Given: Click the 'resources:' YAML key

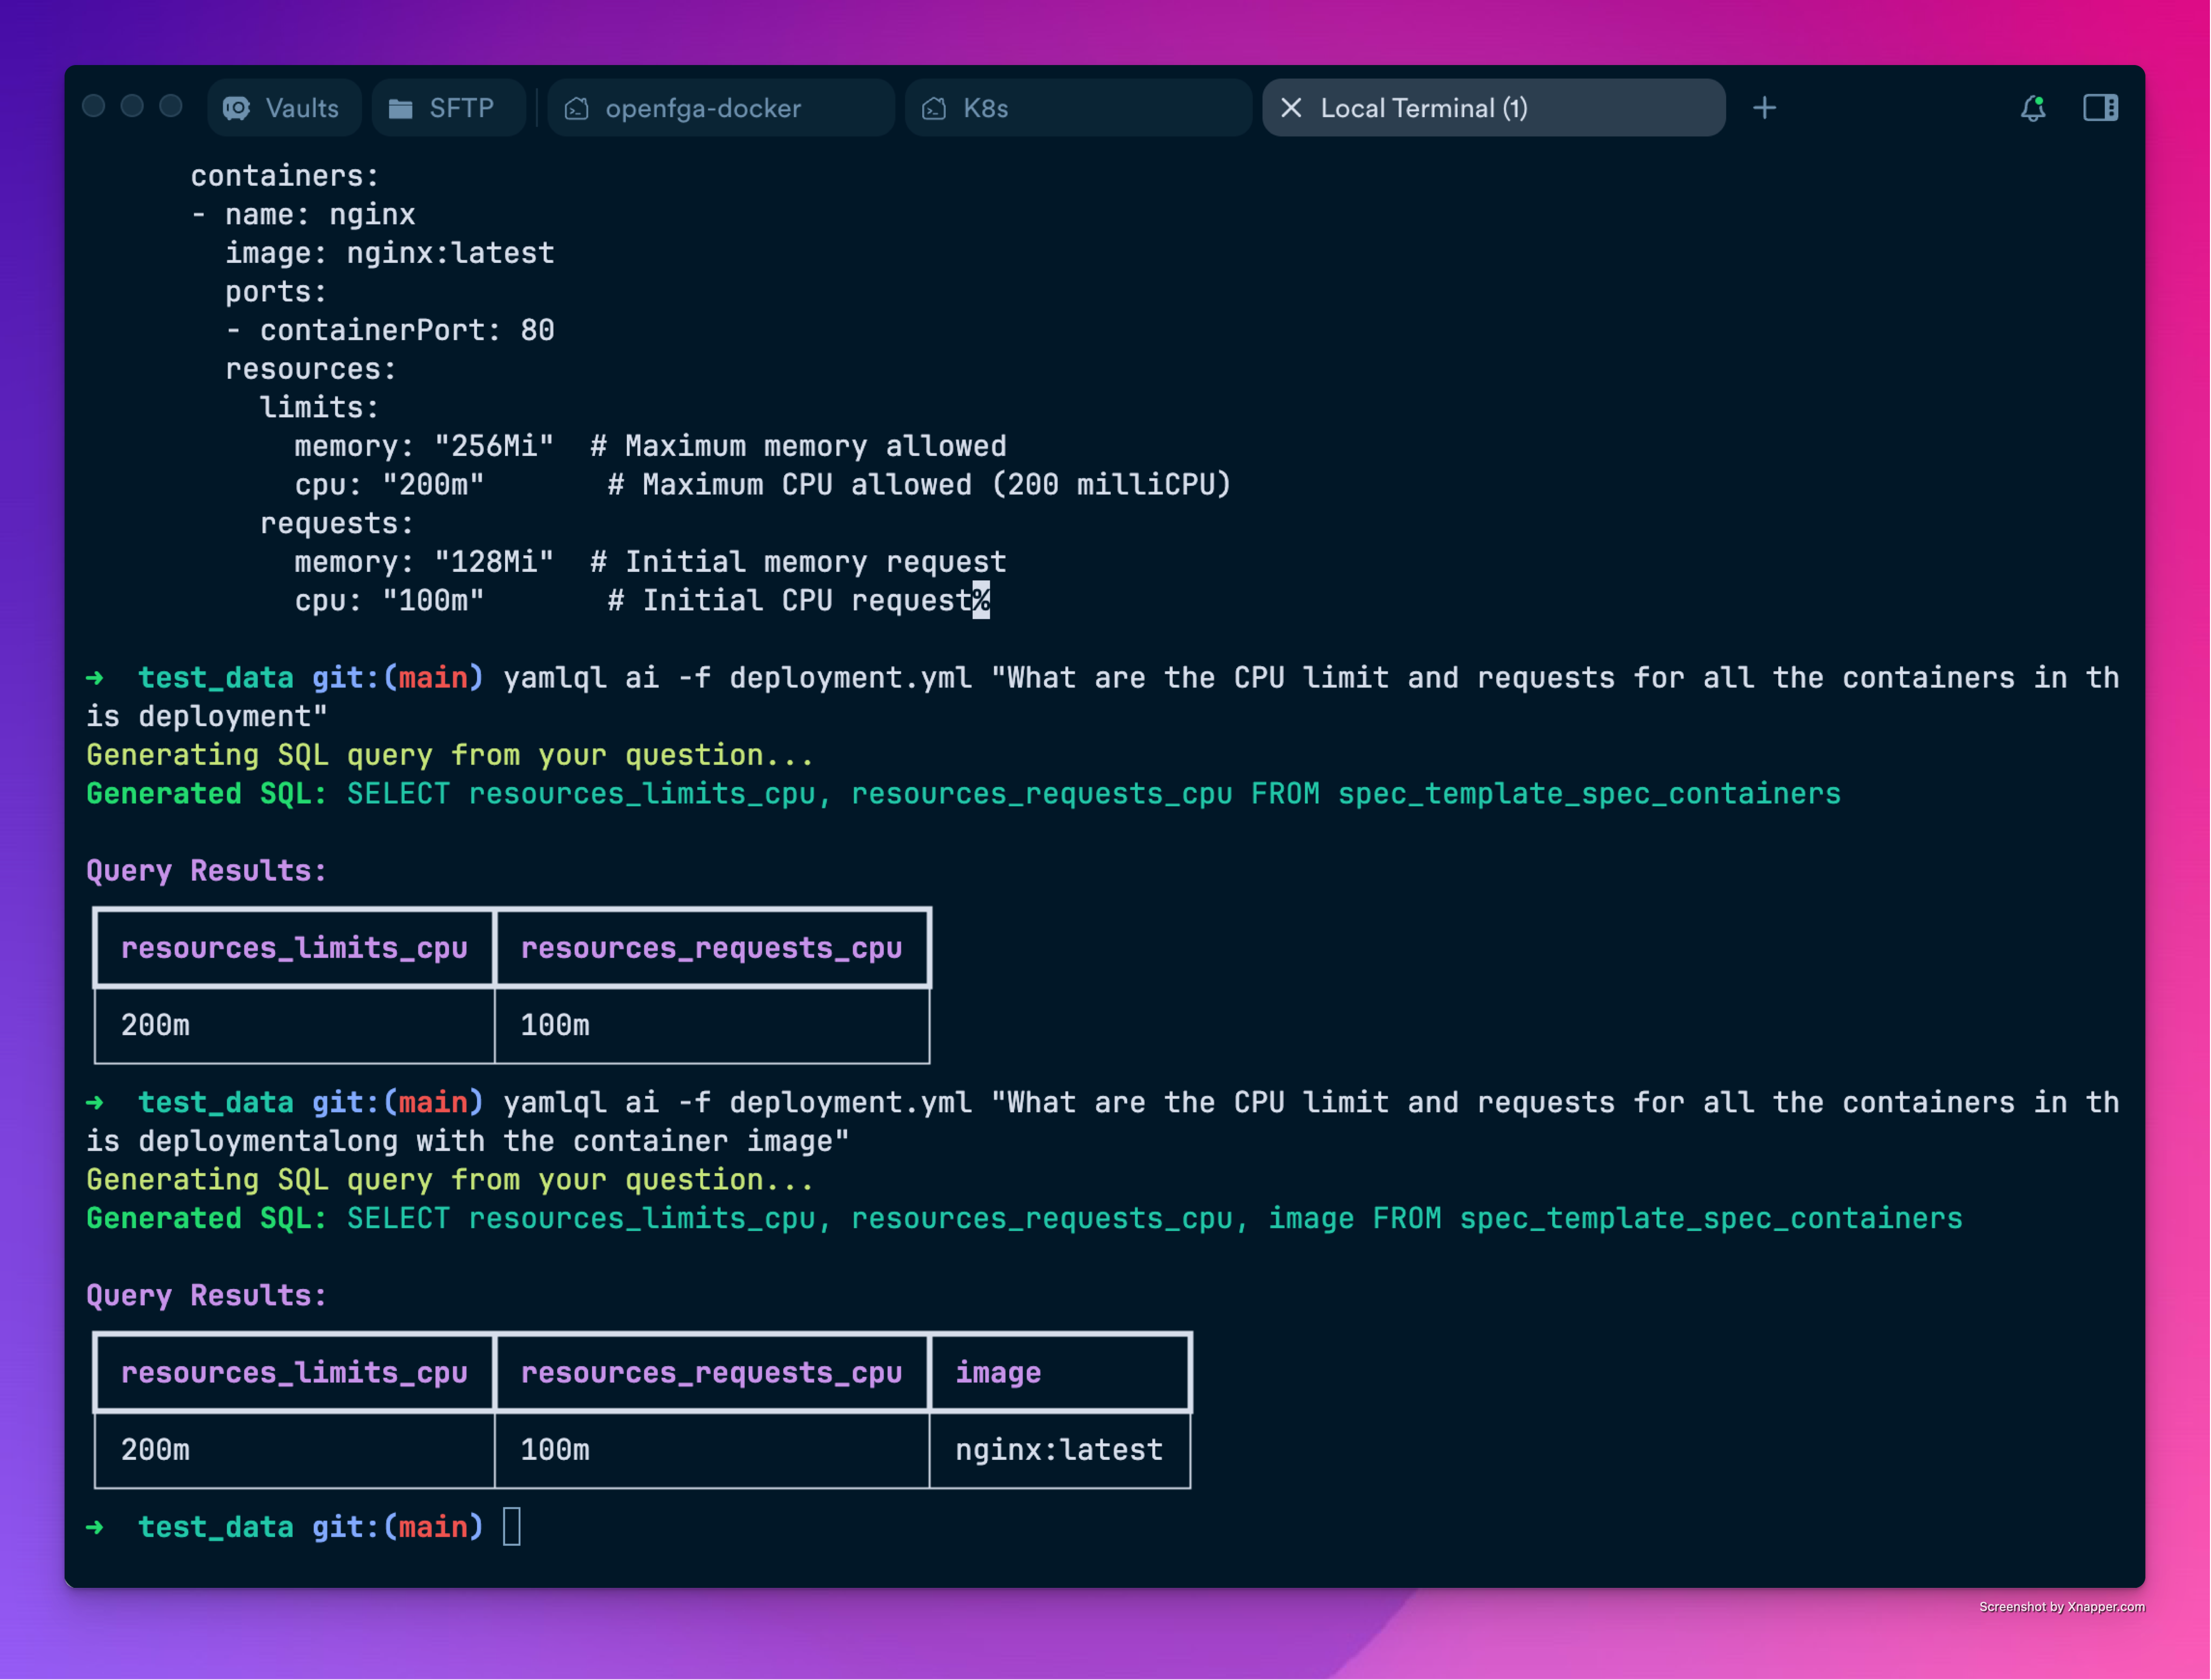Looking at the screenshot, I should point(311,369).
